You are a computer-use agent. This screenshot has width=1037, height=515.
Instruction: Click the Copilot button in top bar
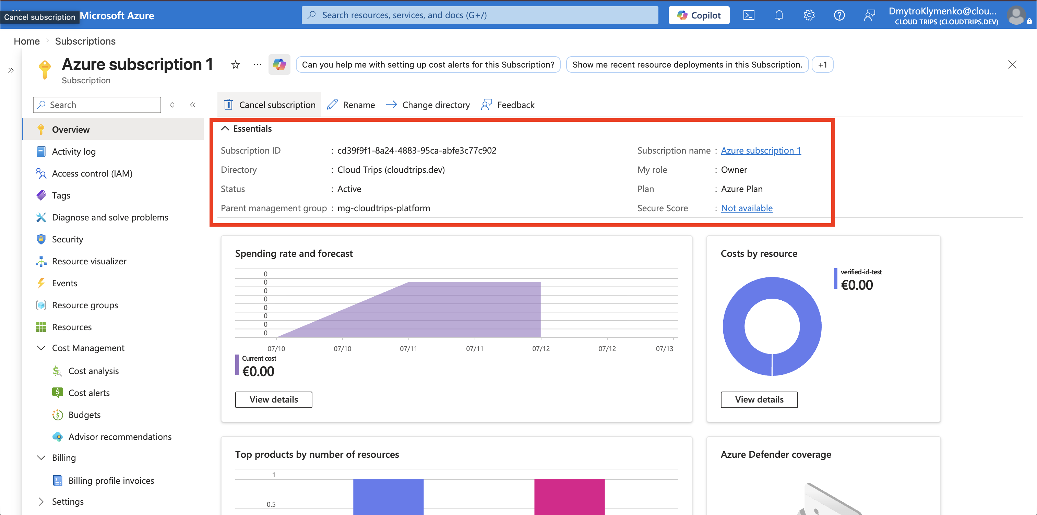pos(699,15)
